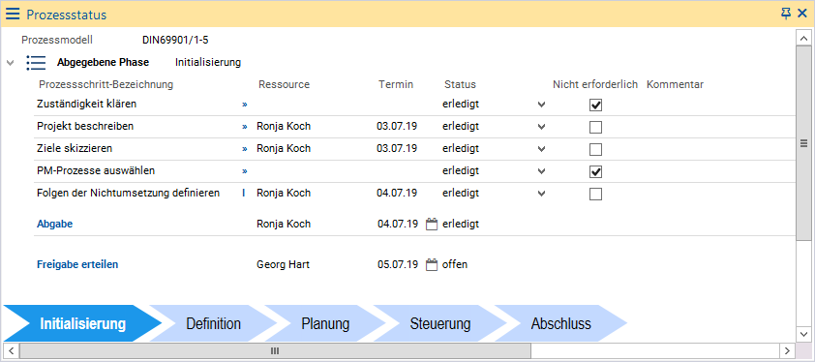Click the Ronja Koch resource in Abgabe row
Screen dimensions: 815x362
284,225
